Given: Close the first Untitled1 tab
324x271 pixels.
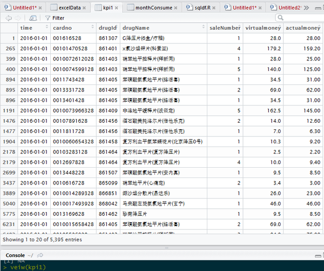Looking at the screenshot, I should tap(40, 8).
